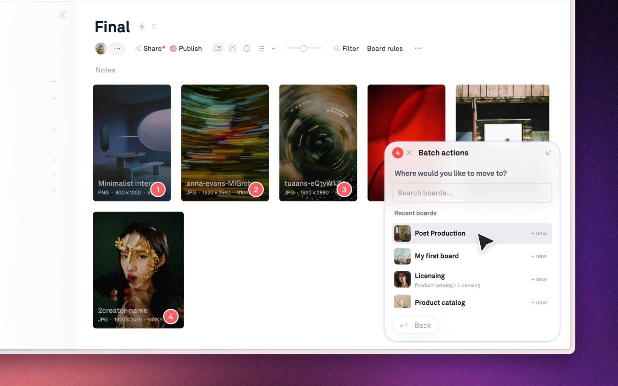Expand the view options dropdown chevron

[x=273, y=48]
